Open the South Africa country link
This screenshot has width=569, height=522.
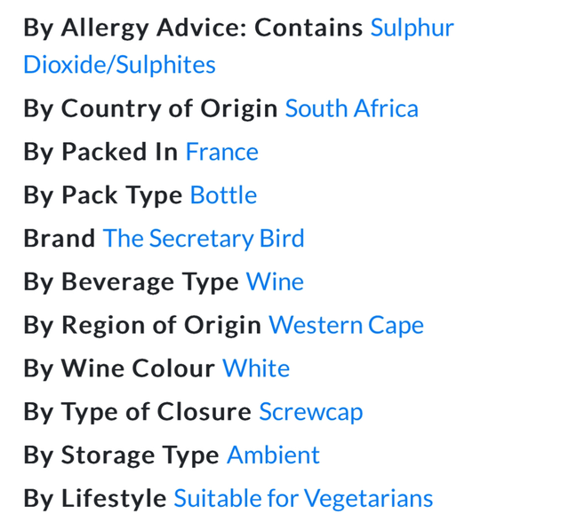351,108
